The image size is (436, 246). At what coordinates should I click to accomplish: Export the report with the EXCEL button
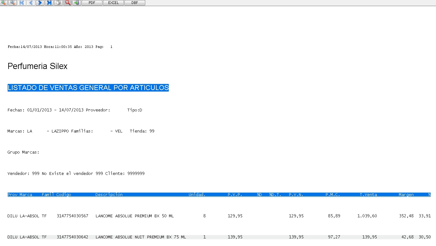click(113, 3)
